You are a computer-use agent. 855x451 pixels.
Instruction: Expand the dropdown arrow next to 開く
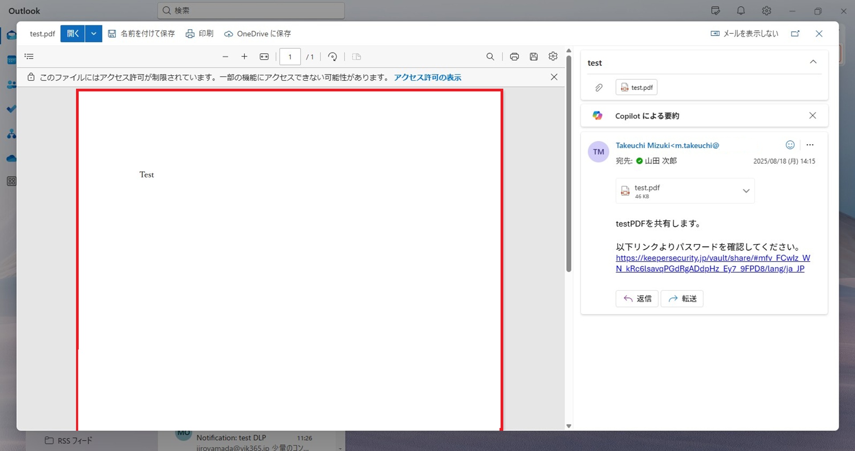94,34
